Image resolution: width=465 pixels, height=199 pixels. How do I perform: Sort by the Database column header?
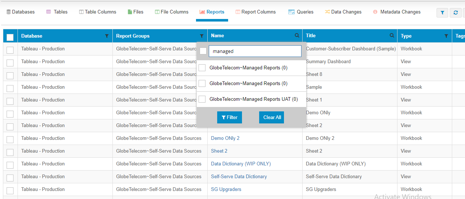pyautogui.click(x=32, y=36)
